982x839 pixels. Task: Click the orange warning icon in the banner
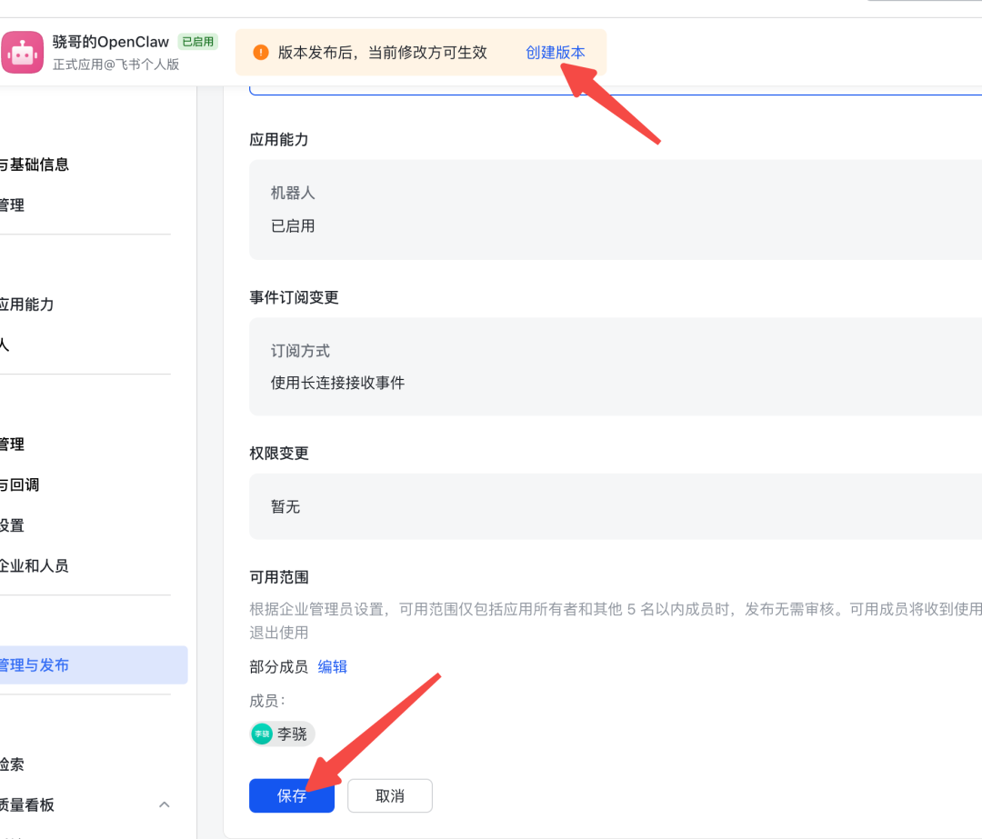point(260,54)
